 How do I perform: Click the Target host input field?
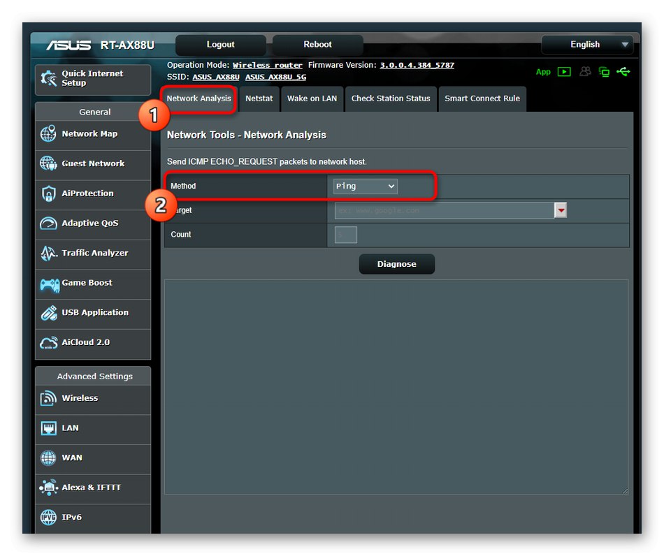click(445, 210)
